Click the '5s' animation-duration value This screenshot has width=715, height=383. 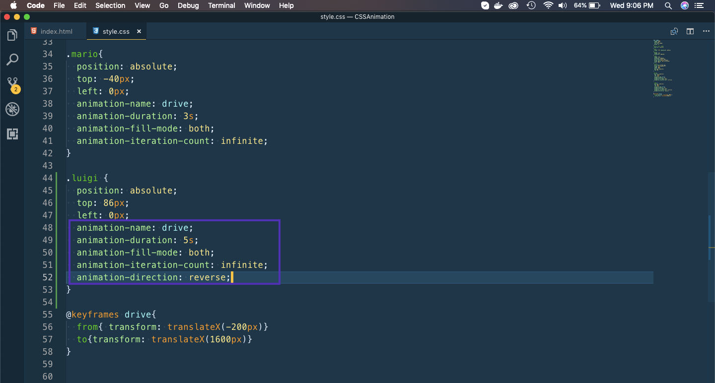click(x=188, y=240)
